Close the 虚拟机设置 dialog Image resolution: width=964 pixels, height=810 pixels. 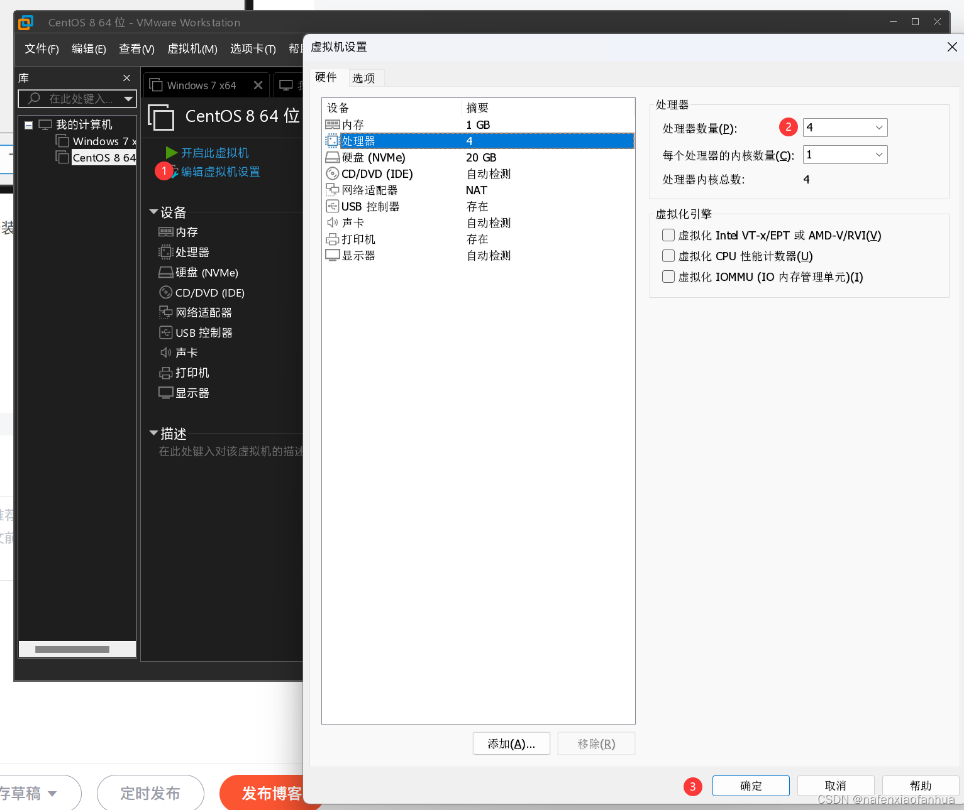952,47
